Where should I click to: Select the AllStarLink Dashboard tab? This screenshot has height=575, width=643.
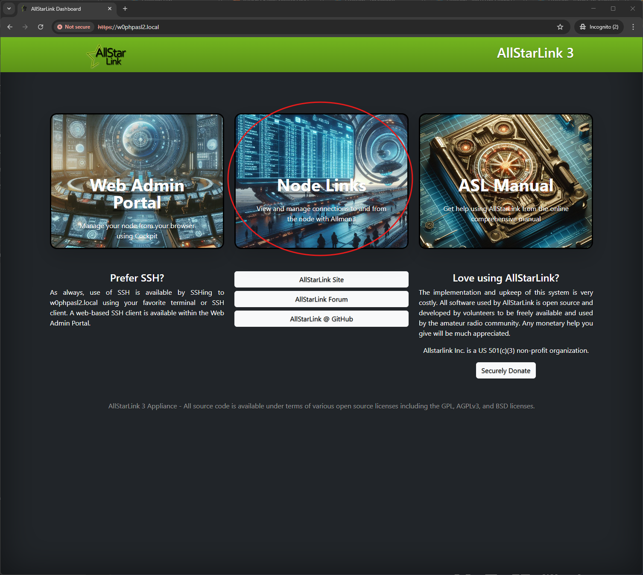click(60, 9)
